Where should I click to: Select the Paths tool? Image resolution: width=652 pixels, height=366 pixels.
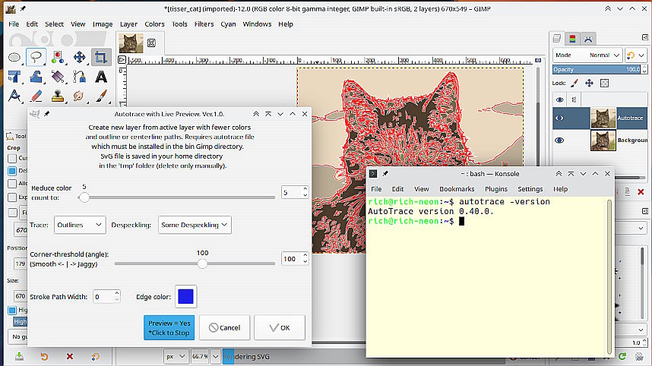pos(79,77)
